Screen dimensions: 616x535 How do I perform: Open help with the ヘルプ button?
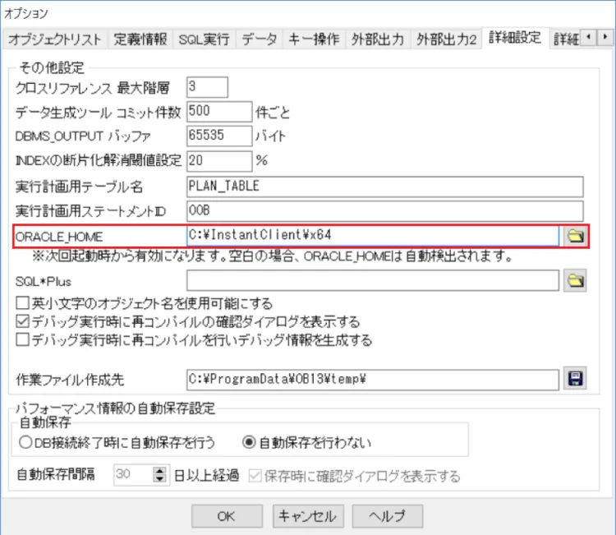(388, 516)
